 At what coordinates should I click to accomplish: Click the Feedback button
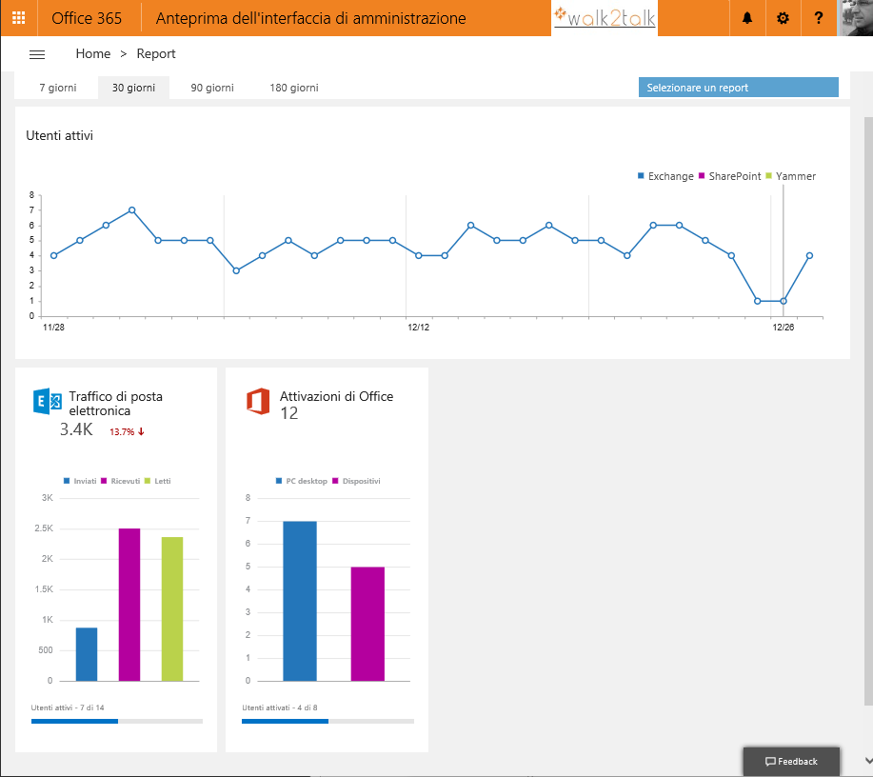pyautogui.click(x=791, y=762)
